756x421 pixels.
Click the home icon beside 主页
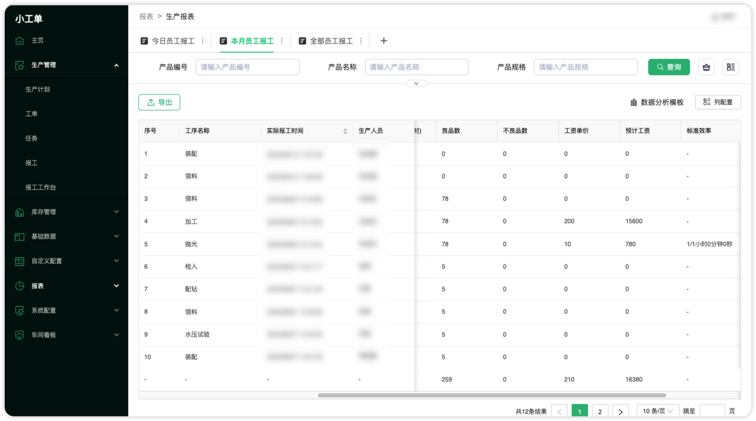(19, 41)
